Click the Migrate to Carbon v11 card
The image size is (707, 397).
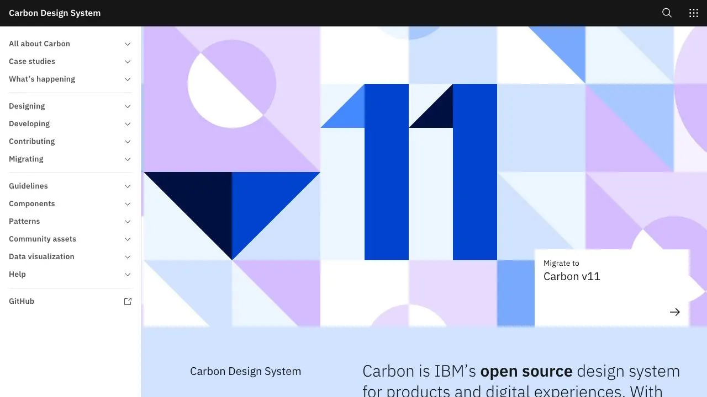[x=611, y=287]
